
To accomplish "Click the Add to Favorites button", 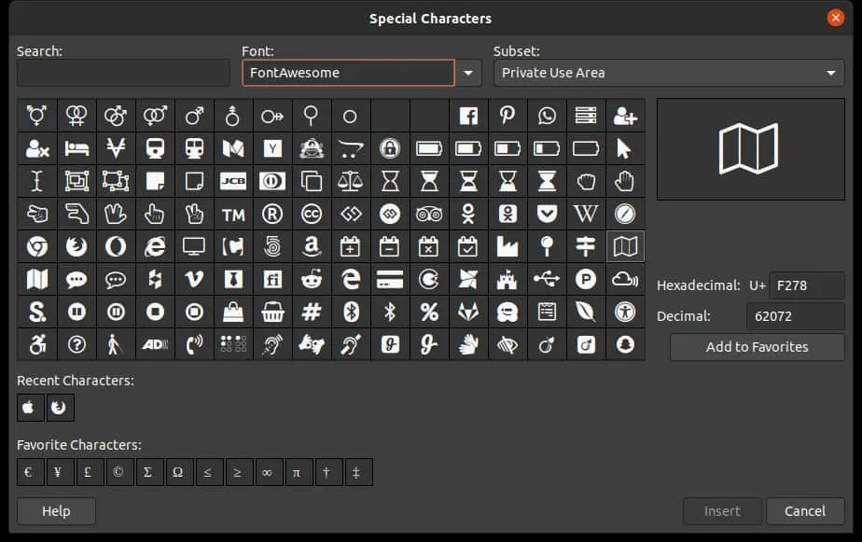I will click(757, 347).
